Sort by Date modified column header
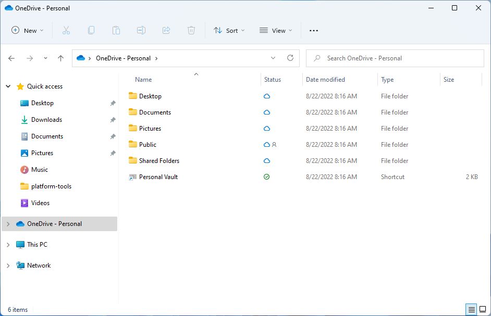Screen dimensions: 491x316 point(325,80)
